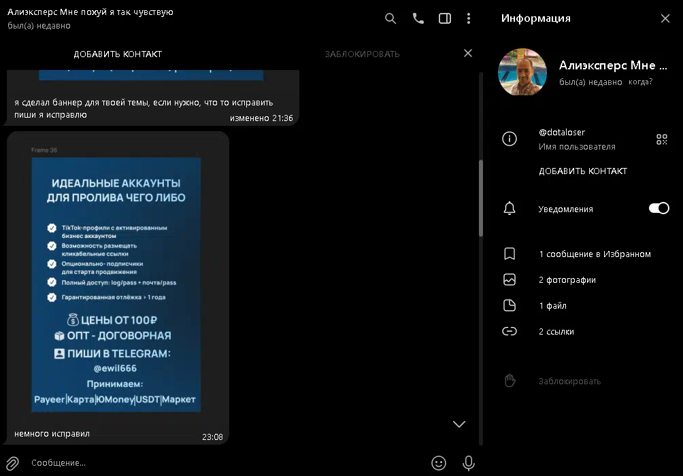Jump to the latest message with the down chevron

coord(459,424)
